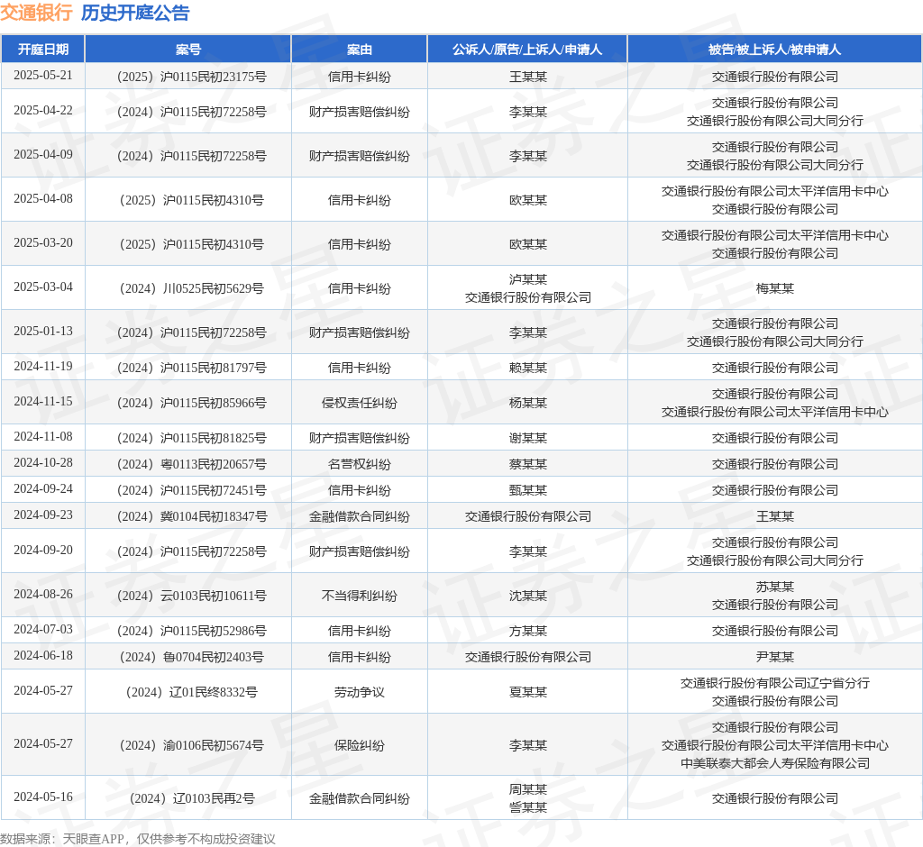Image resolution: width=923 pixels, height=847 pixels.
Task: Click the 保险纠纷 cause cell
Action: coord(359,746)
